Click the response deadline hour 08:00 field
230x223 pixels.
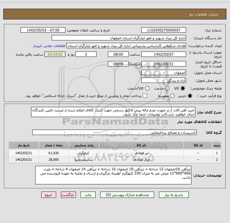point(118,54)
